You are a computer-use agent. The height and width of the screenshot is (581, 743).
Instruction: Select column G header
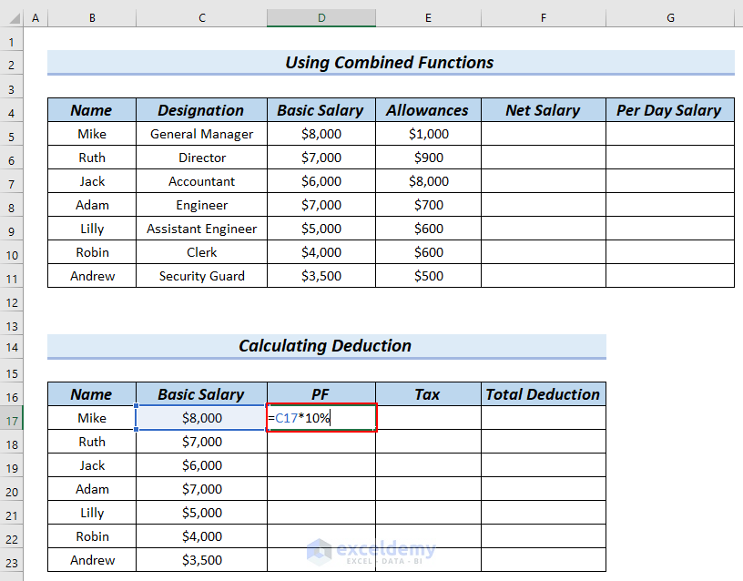(670, 18)
